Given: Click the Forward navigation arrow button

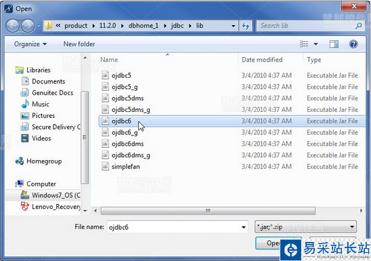Looking at the screenshot, I should click(x=28, y=26).
